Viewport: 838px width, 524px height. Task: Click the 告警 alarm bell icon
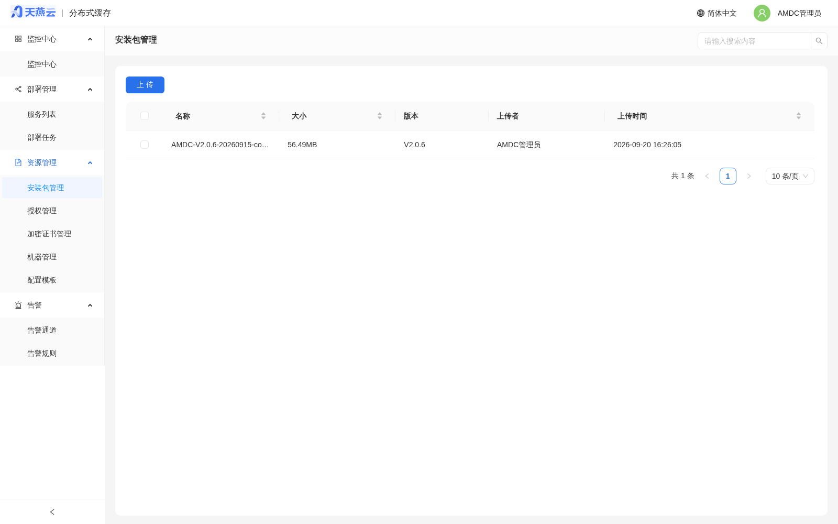point(18,305)
